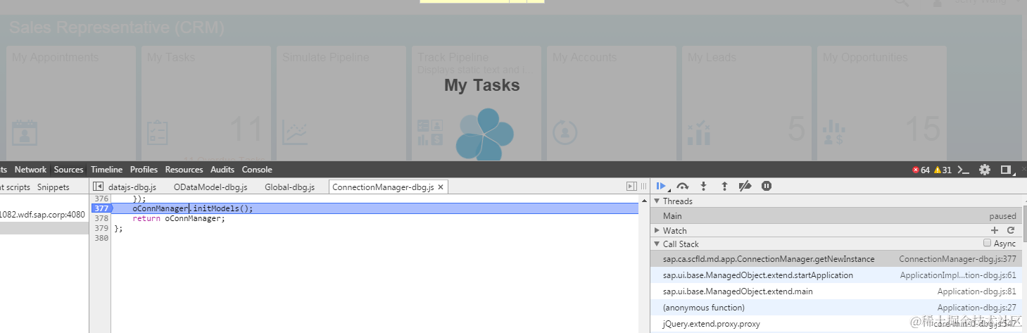The height and width of the screenshot is (333, 1027).
Task: Switch to datajs-dbg.js file tab
Action: click(132, 187)
